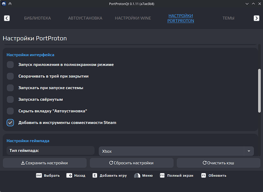Click the back-arrow key icon next to Назад
The image size is (263, 192).
click(x=69, y=175)
